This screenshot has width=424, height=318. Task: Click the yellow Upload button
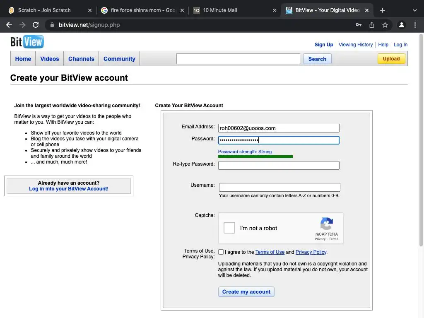(391, 59)
